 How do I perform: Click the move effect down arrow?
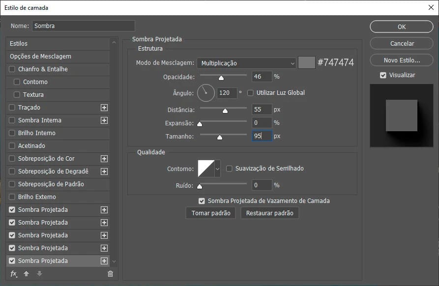(39, 274)
